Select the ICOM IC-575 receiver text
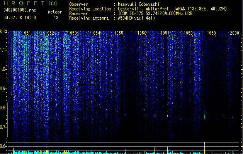The height and width of the screenshot is (154, 243). [155, 13]
